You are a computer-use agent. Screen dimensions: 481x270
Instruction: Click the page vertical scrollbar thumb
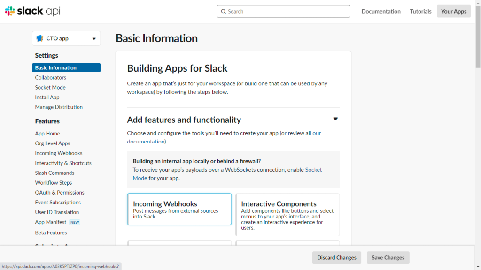click(x=478, y=37)
